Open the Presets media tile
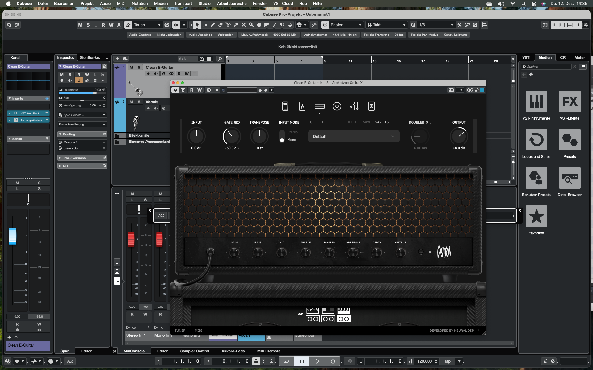The image size is (593, 370). pyautogui.click(x=570, y=140)
